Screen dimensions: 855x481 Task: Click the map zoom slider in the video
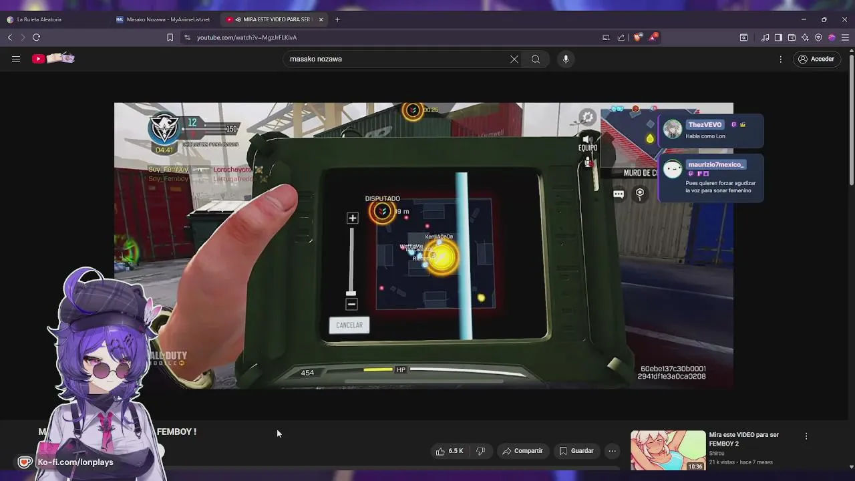tap(351, 261)
